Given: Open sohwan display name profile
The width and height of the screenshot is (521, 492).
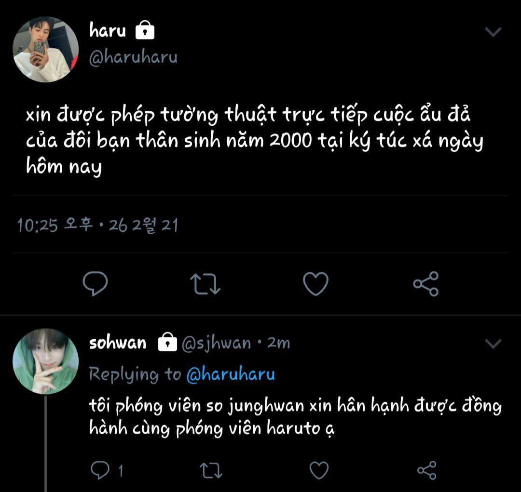Looking at the screenshot, I should click(x=118, y=343).
